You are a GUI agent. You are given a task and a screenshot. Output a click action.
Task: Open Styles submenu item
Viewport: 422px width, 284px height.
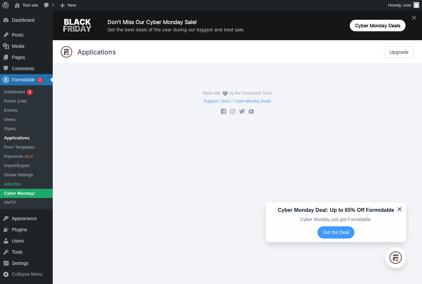pyautogui.click(x=26, y=129)
